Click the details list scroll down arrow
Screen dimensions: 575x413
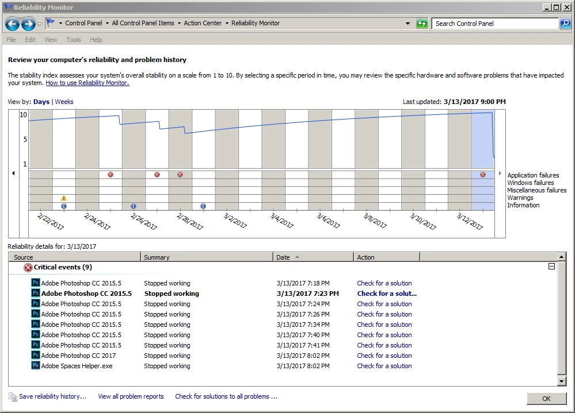coord(561,381)
